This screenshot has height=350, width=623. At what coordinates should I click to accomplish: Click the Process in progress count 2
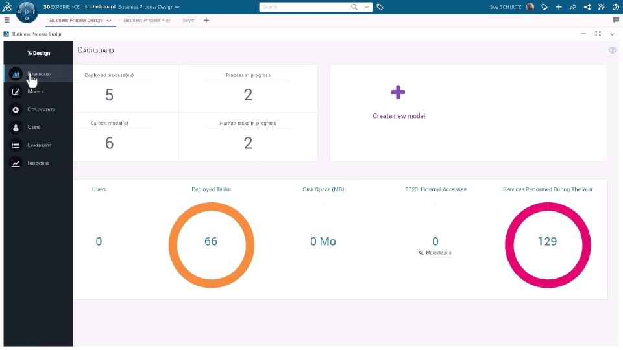click(x=248, y=95)
